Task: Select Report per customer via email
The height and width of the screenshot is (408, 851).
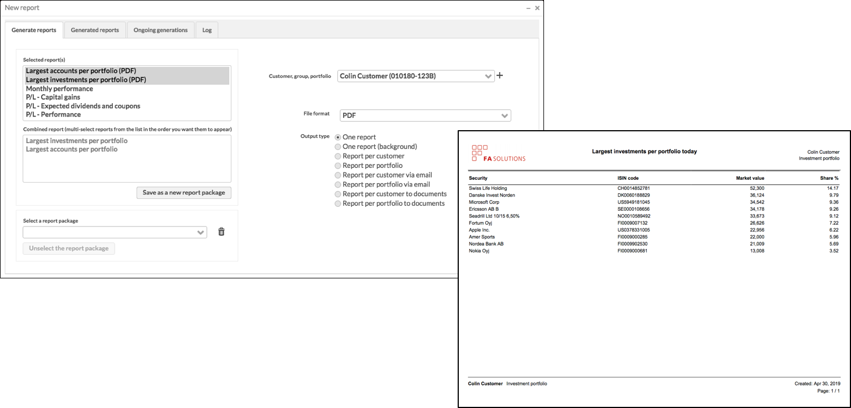Action: pyautogui.click(x=338, y=175)
